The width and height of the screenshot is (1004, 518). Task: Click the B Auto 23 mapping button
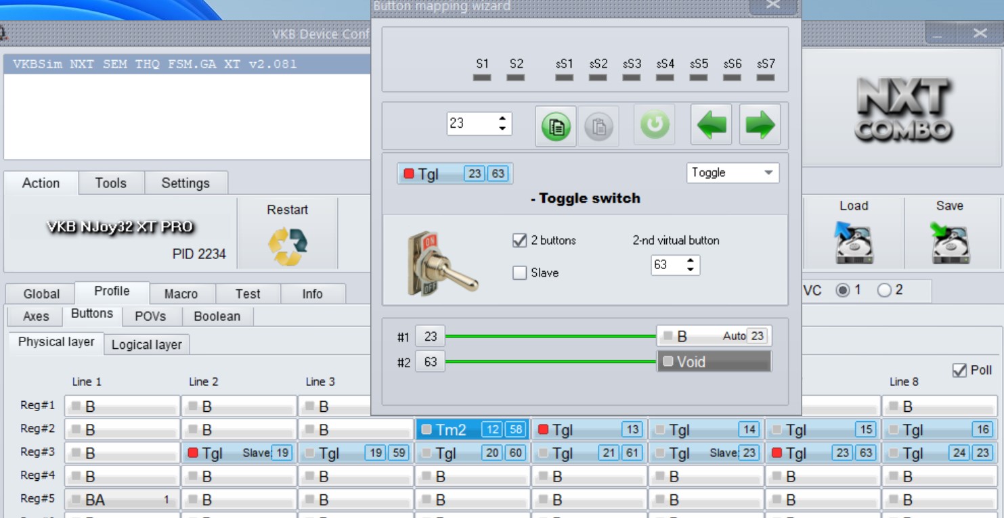(714, 336)
